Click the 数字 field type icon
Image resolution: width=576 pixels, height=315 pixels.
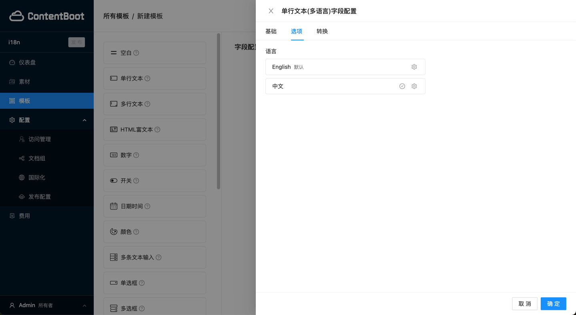click(x=114, y=155)
